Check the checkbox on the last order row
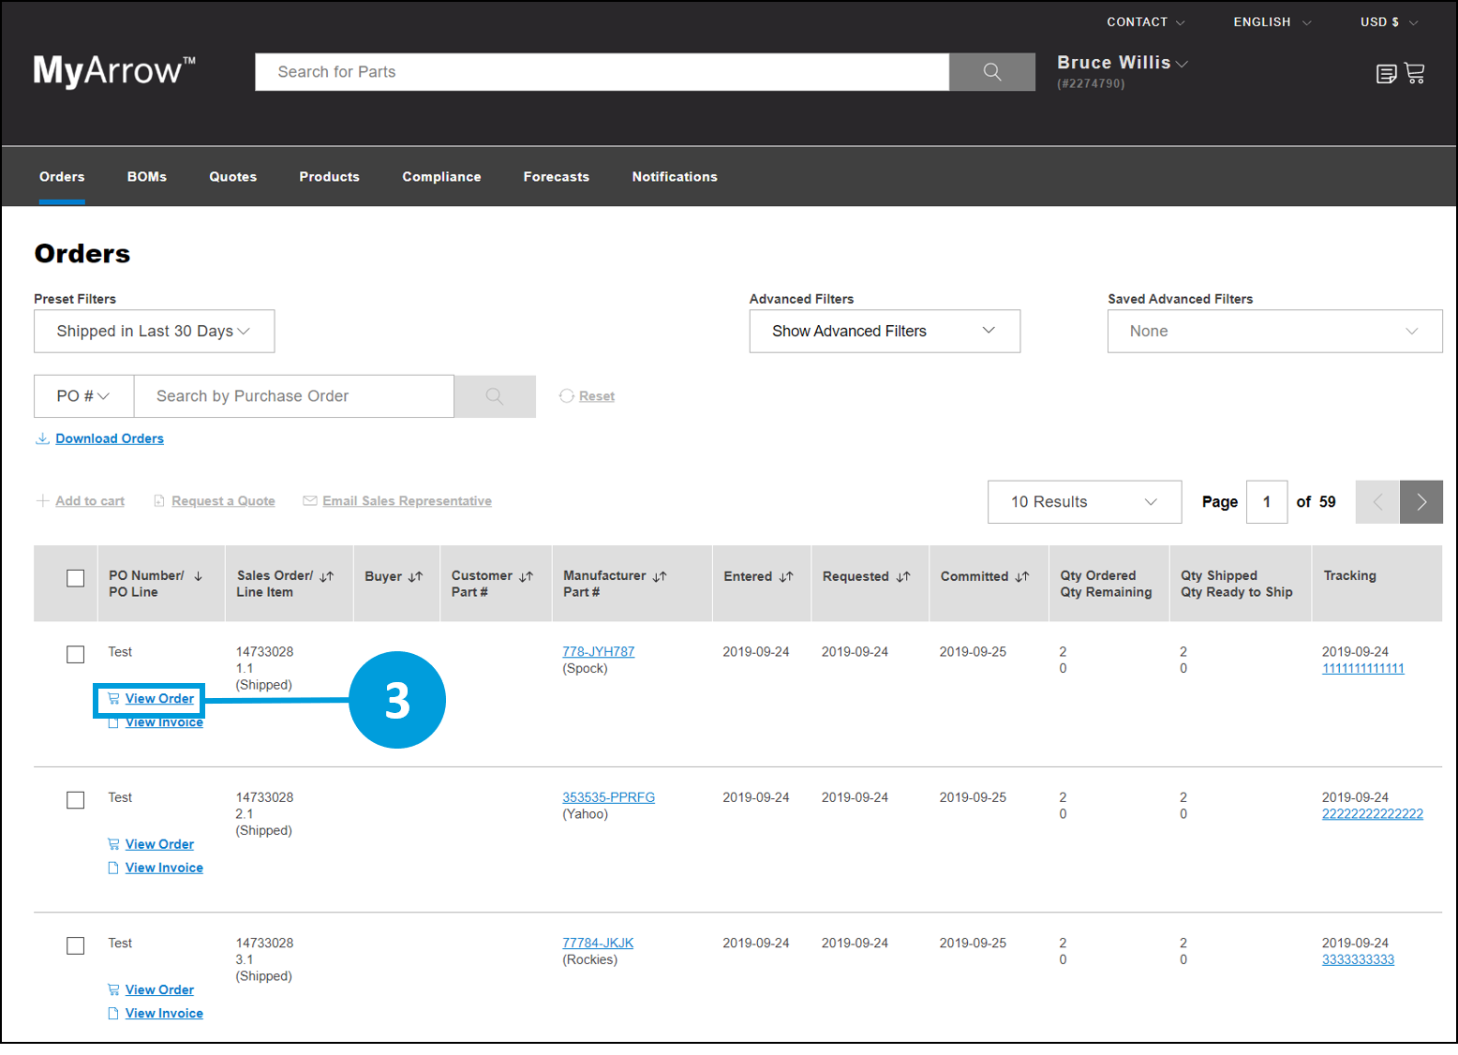The image size is (1458, 1055). click(75, 945)
